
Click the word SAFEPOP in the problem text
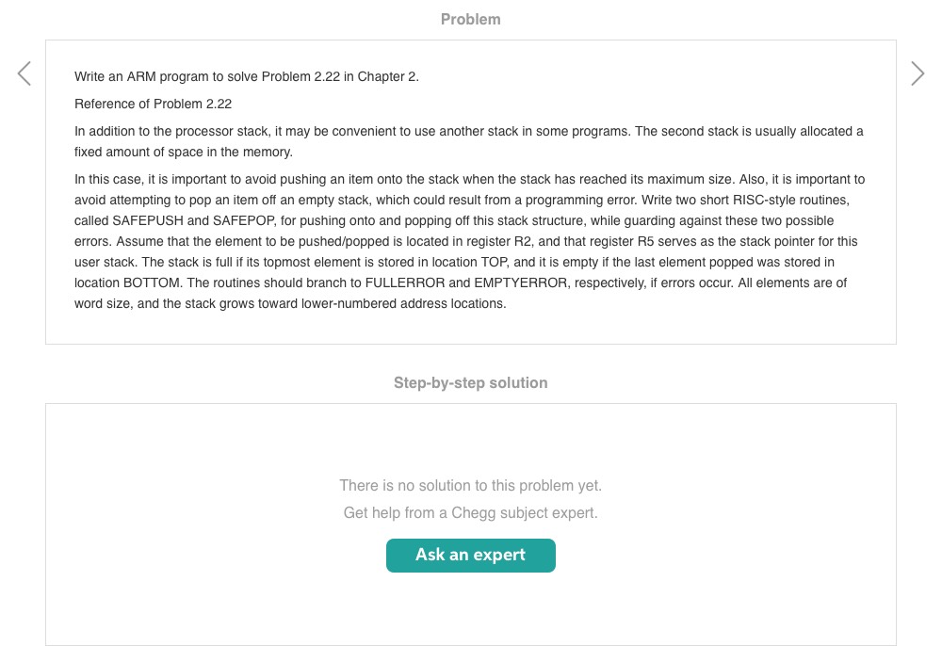coord(244,220)
